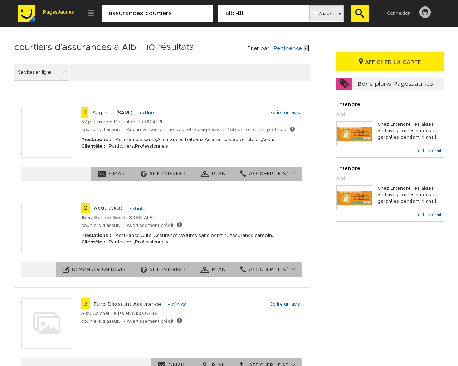Click '+ d'infos' next to Euro Discount Assurance
This screenshot has width=458, height=366.
click(177, 305)
